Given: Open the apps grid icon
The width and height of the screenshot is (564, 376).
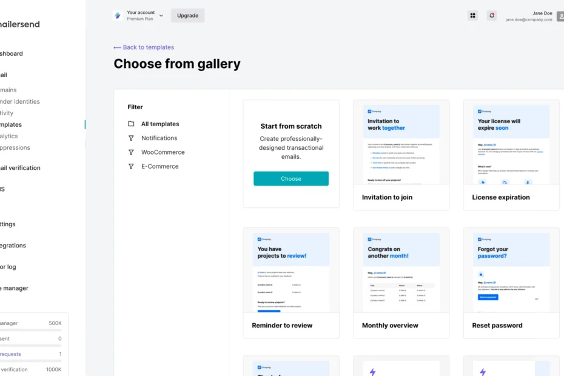Looking at the screenshot, I should coord(472,16).
